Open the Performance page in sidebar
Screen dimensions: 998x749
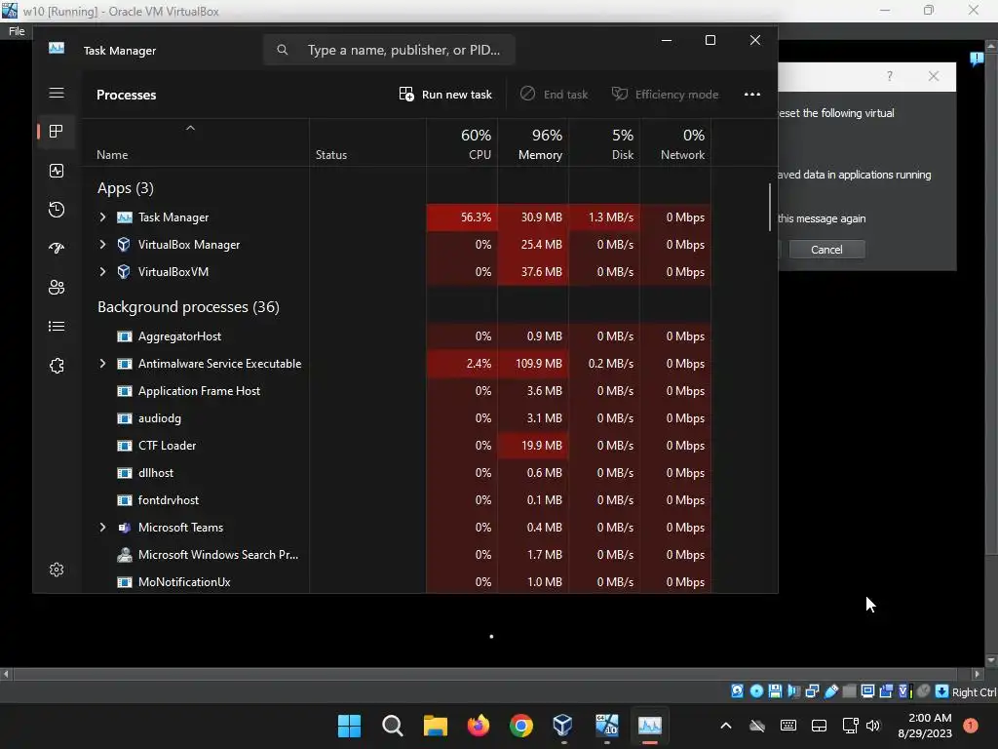57,171
